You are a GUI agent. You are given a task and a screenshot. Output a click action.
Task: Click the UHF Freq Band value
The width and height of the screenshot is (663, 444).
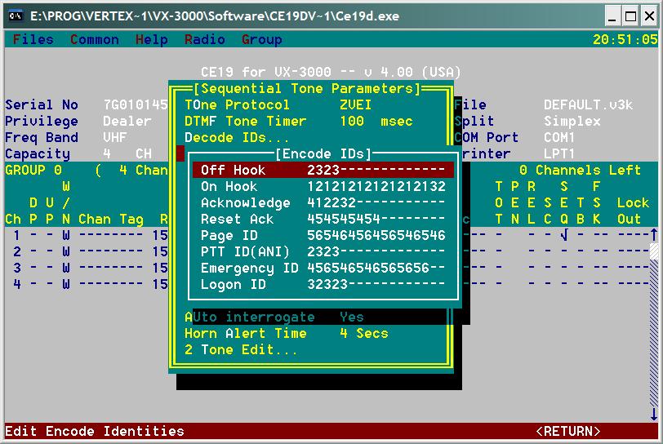pyautogui.click(x=114, y=137)
